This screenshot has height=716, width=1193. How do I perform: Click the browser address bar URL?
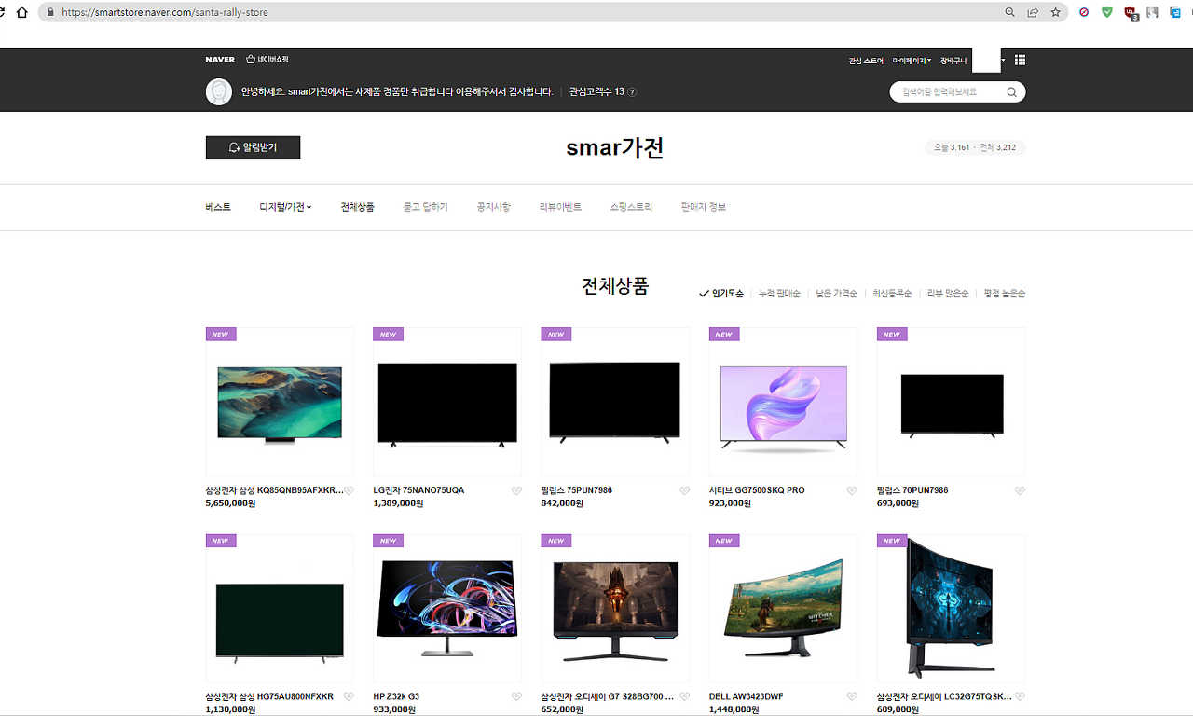click(x=165, y=13)
